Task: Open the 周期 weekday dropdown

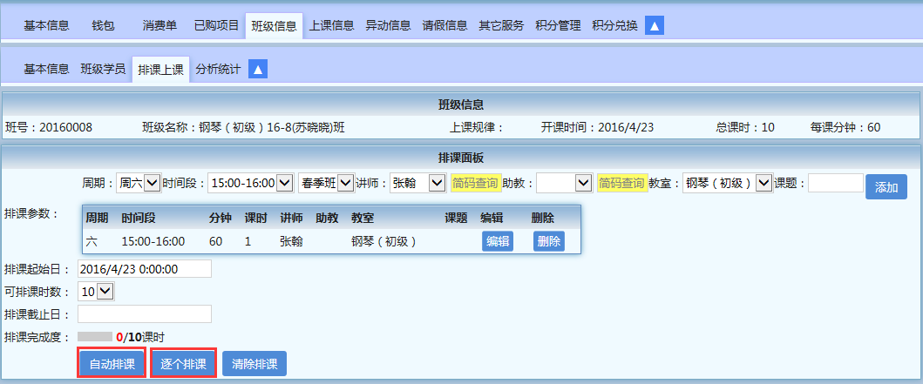Action: 139,183
